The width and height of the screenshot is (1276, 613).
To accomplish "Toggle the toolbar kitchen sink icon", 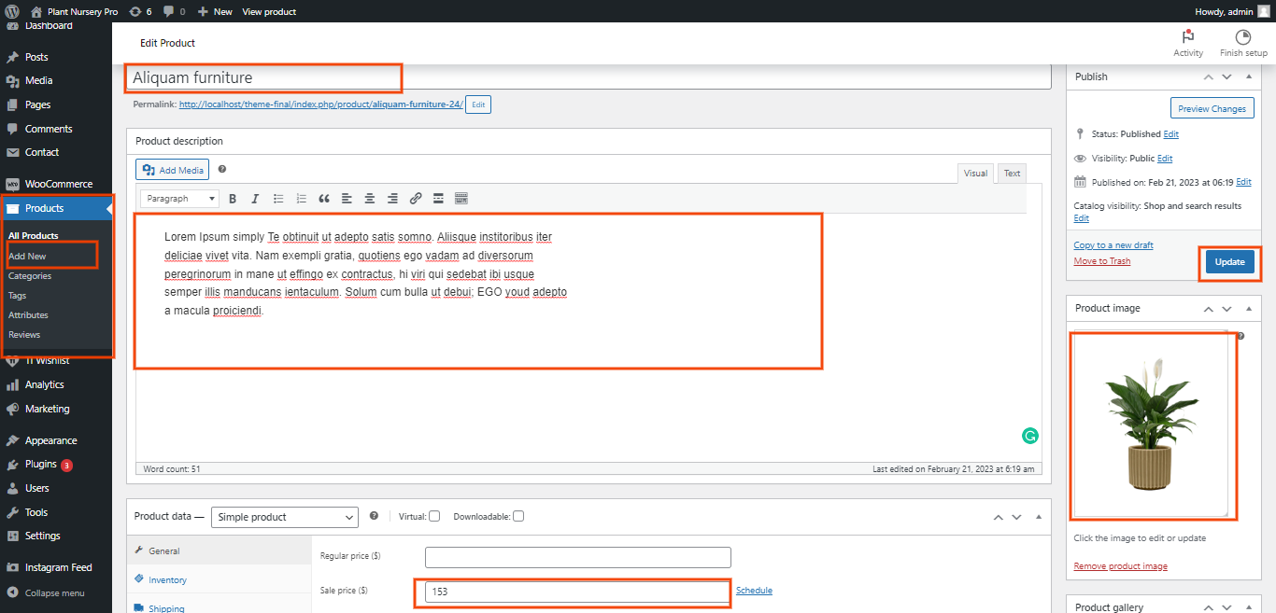I will 461,199.
